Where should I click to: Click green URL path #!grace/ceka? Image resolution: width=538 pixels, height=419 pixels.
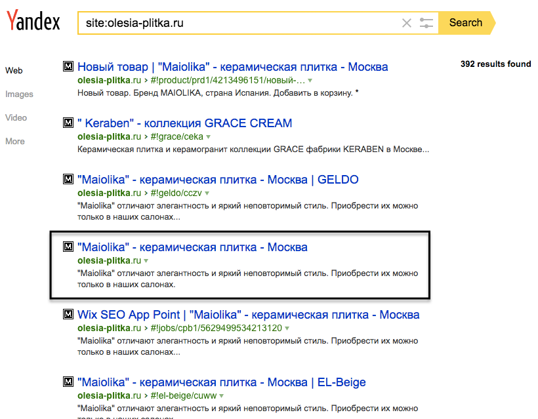(176, 136)
